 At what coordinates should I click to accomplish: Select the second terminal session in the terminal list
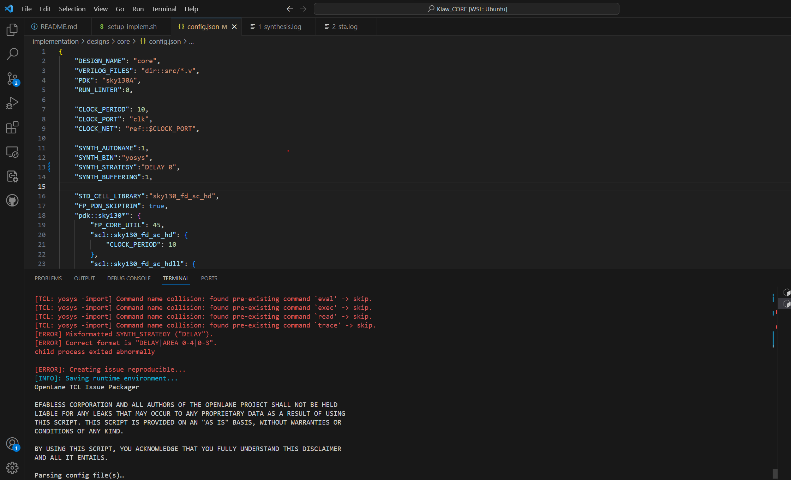[x=786, y=304]
